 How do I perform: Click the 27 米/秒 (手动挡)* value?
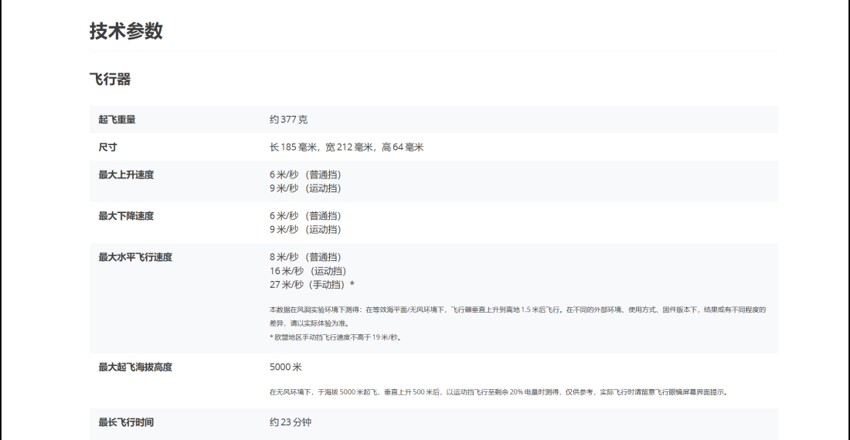[312, 285]
